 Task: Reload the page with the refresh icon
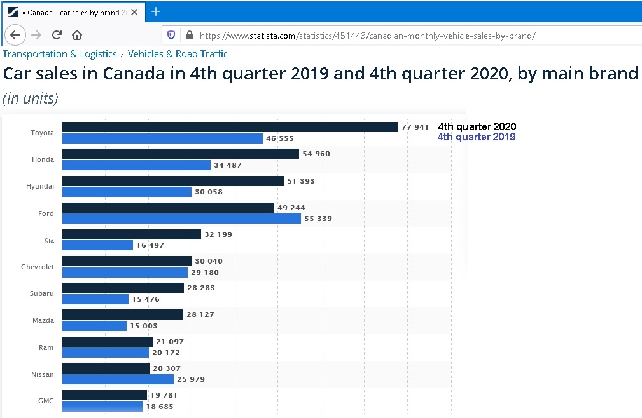57,35
